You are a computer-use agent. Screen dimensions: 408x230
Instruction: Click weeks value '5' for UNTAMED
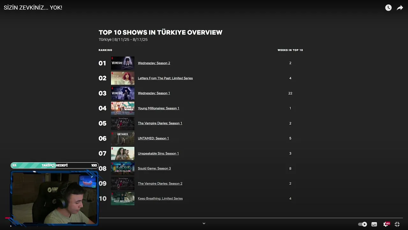pyautogui.click(x=290, y=138)
